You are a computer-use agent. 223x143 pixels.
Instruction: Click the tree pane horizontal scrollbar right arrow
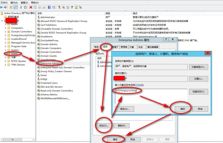(x=33, y=140)
